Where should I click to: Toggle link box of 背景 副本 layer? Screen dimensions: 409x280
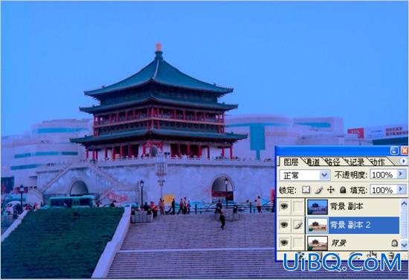pyautogui.click(x=298, y=206)
